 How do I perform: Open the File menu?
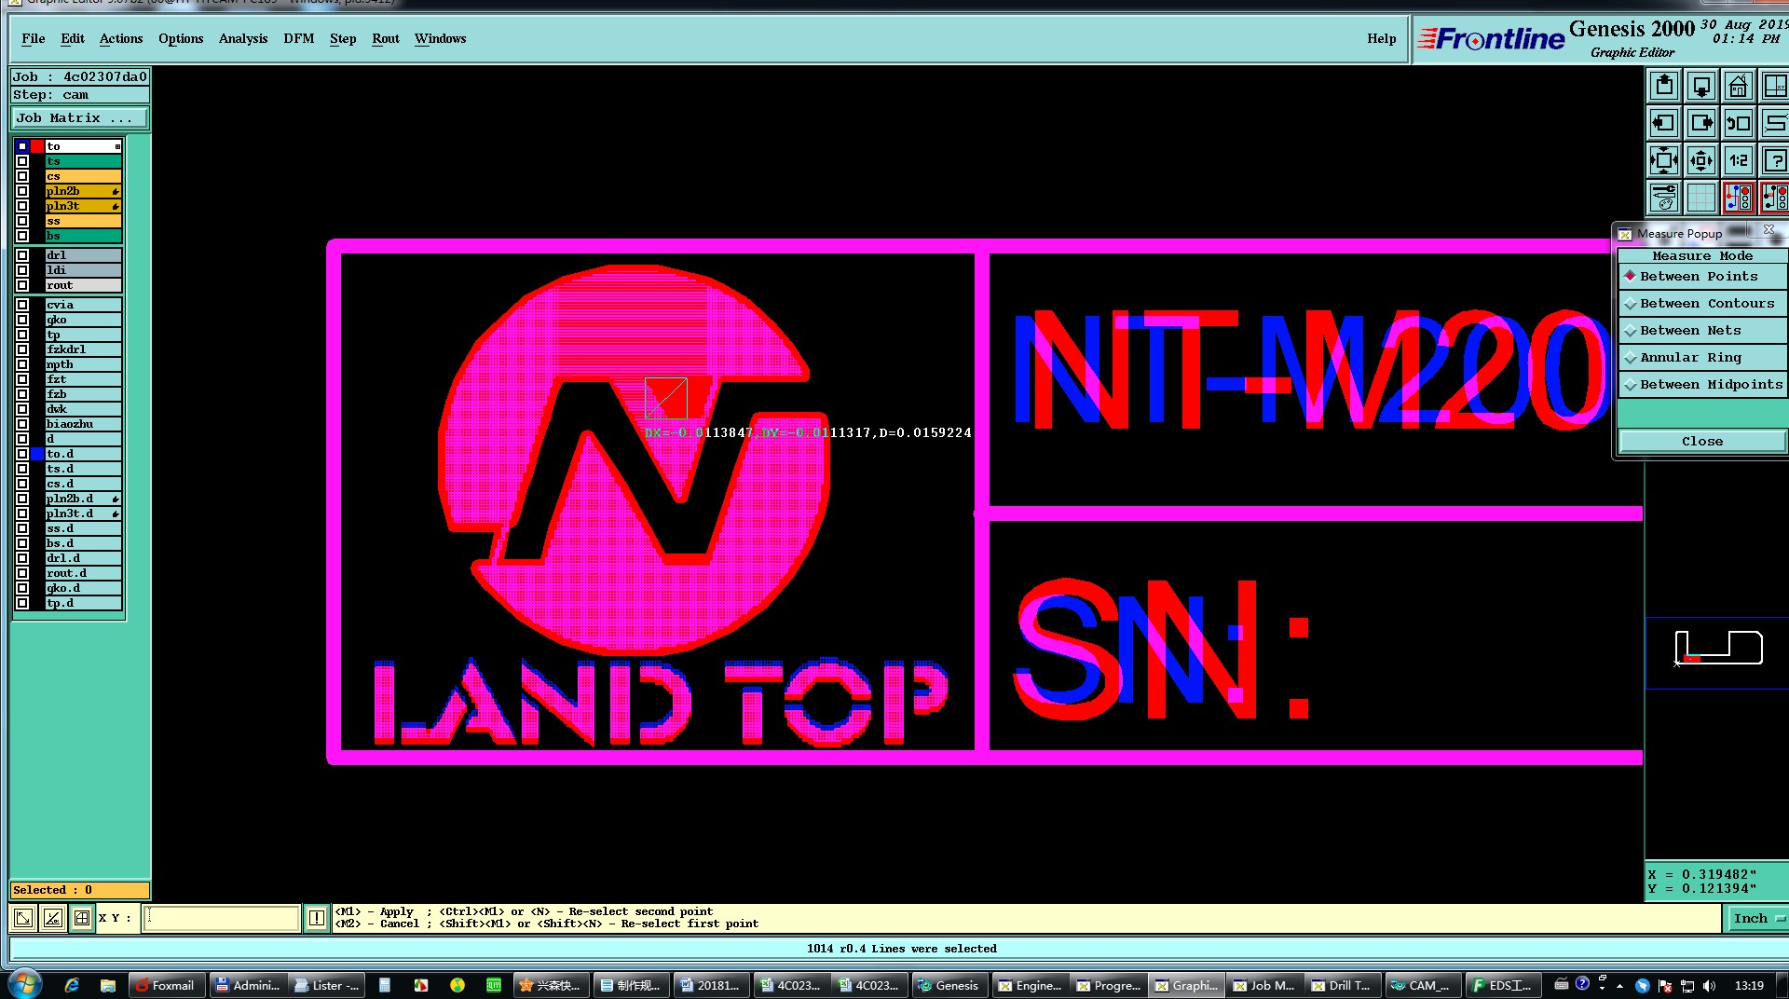(x=34, y=38)
